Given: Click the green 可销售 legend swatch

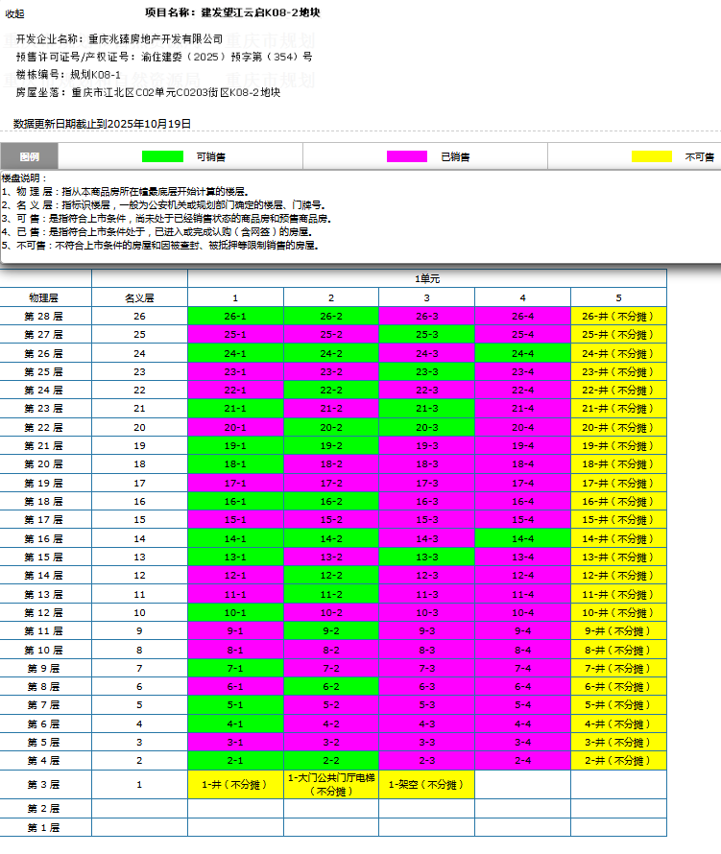Looking at the screenshot, I should [x=162, y=156].
